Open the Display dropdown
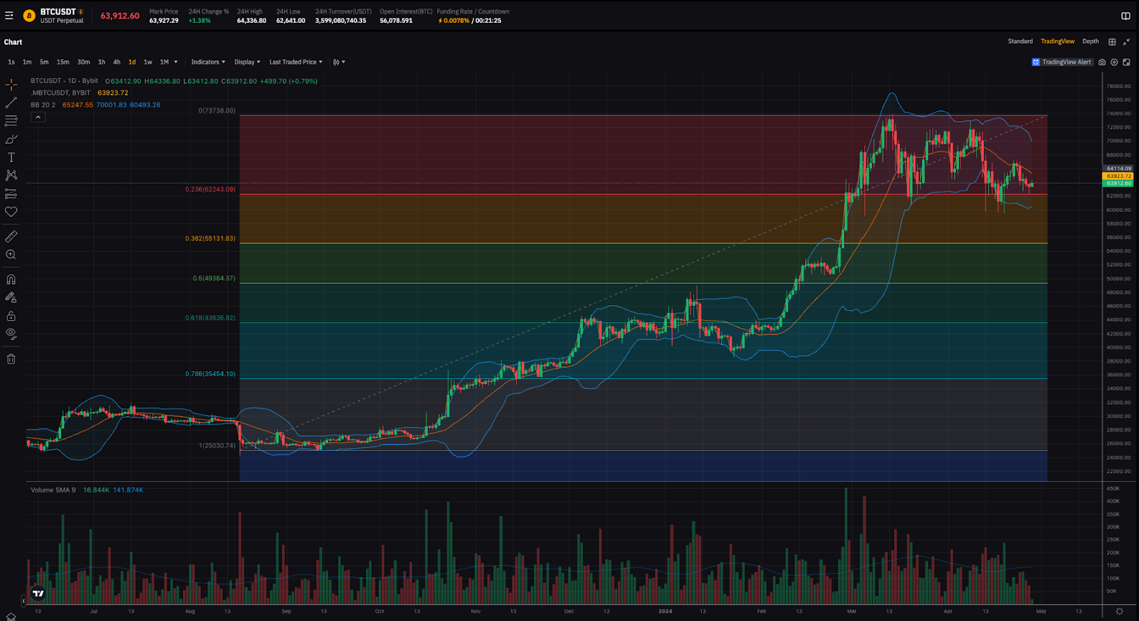 click(247, 62)
